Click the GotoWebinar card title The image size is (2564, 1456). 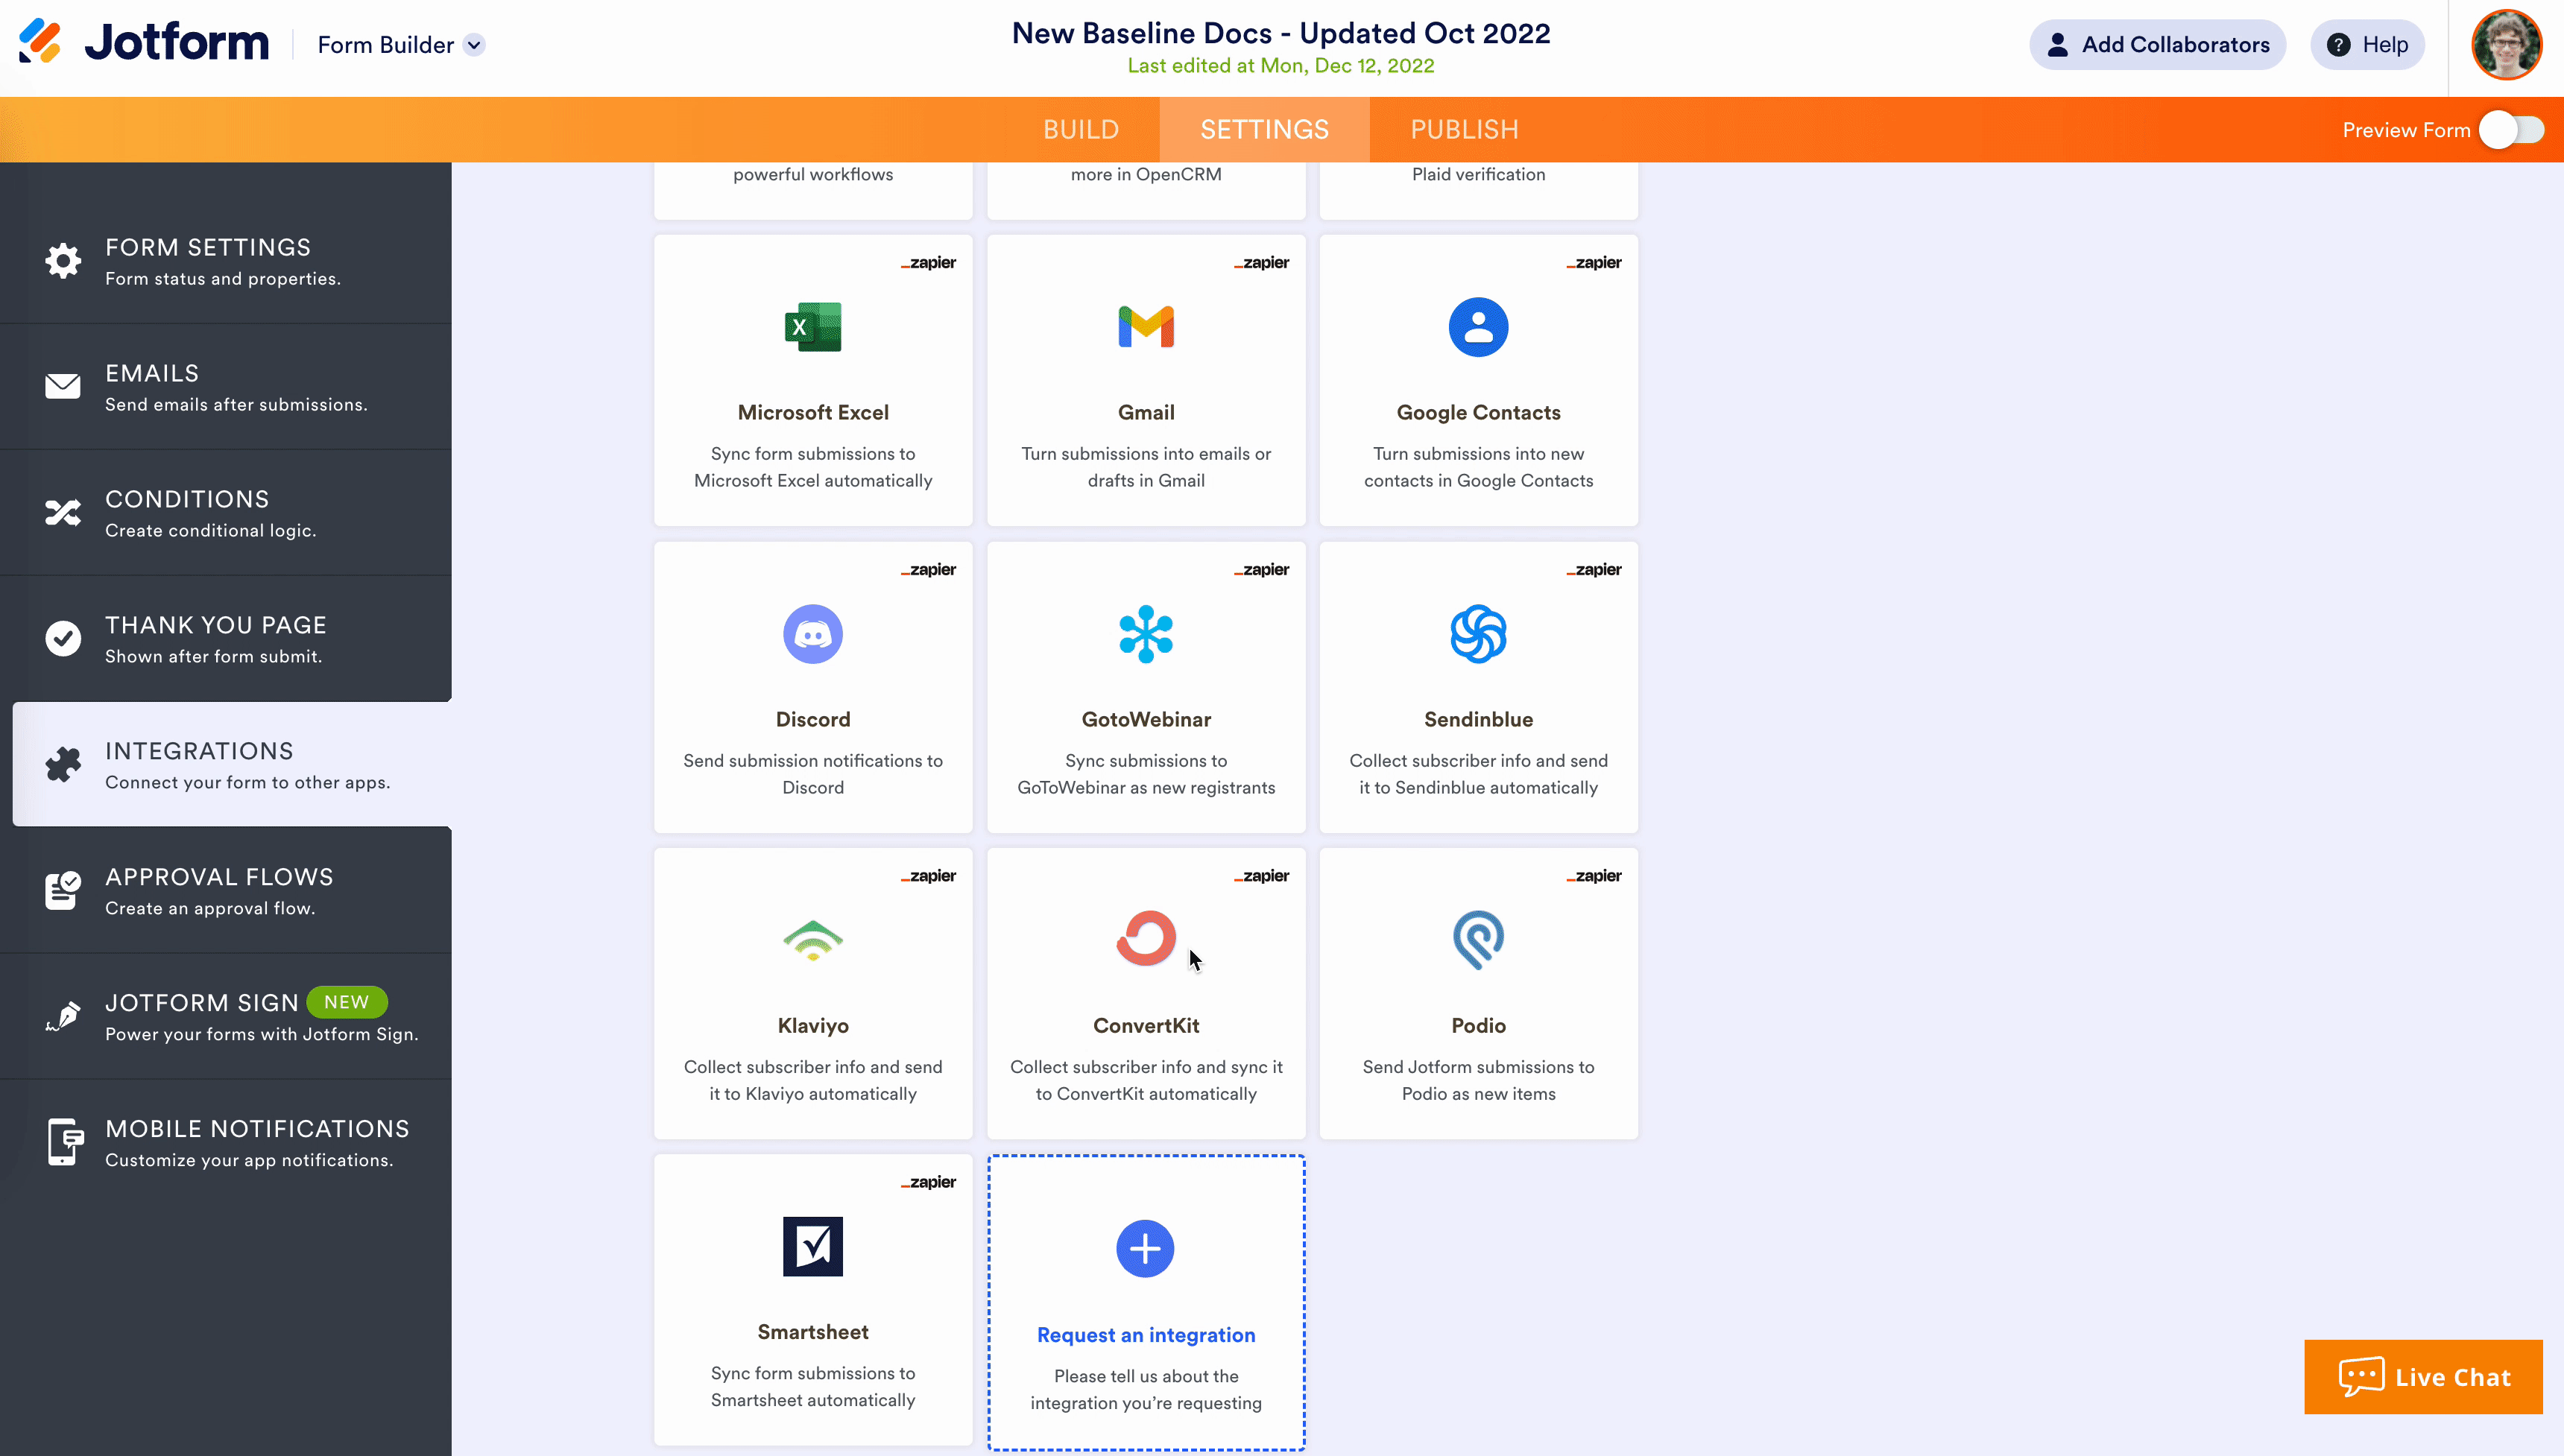pos(1146,719)
